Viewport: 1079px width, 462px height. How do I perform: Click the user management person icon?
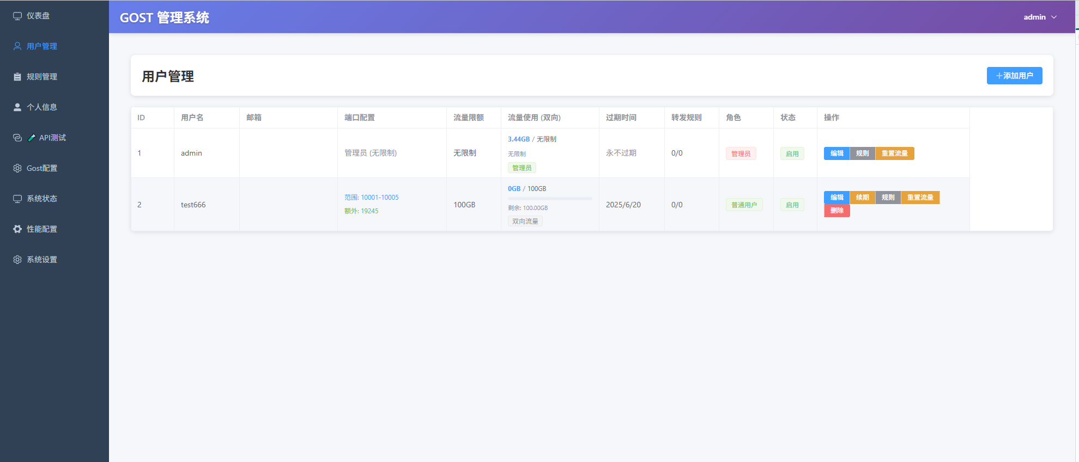(17, 46)
